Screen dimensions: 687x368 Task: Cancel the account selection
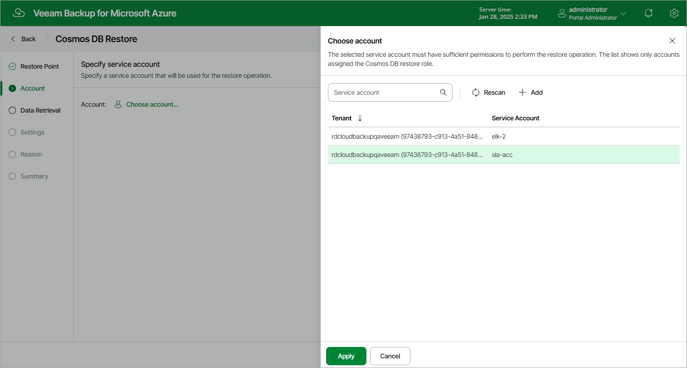click(390, 356)
